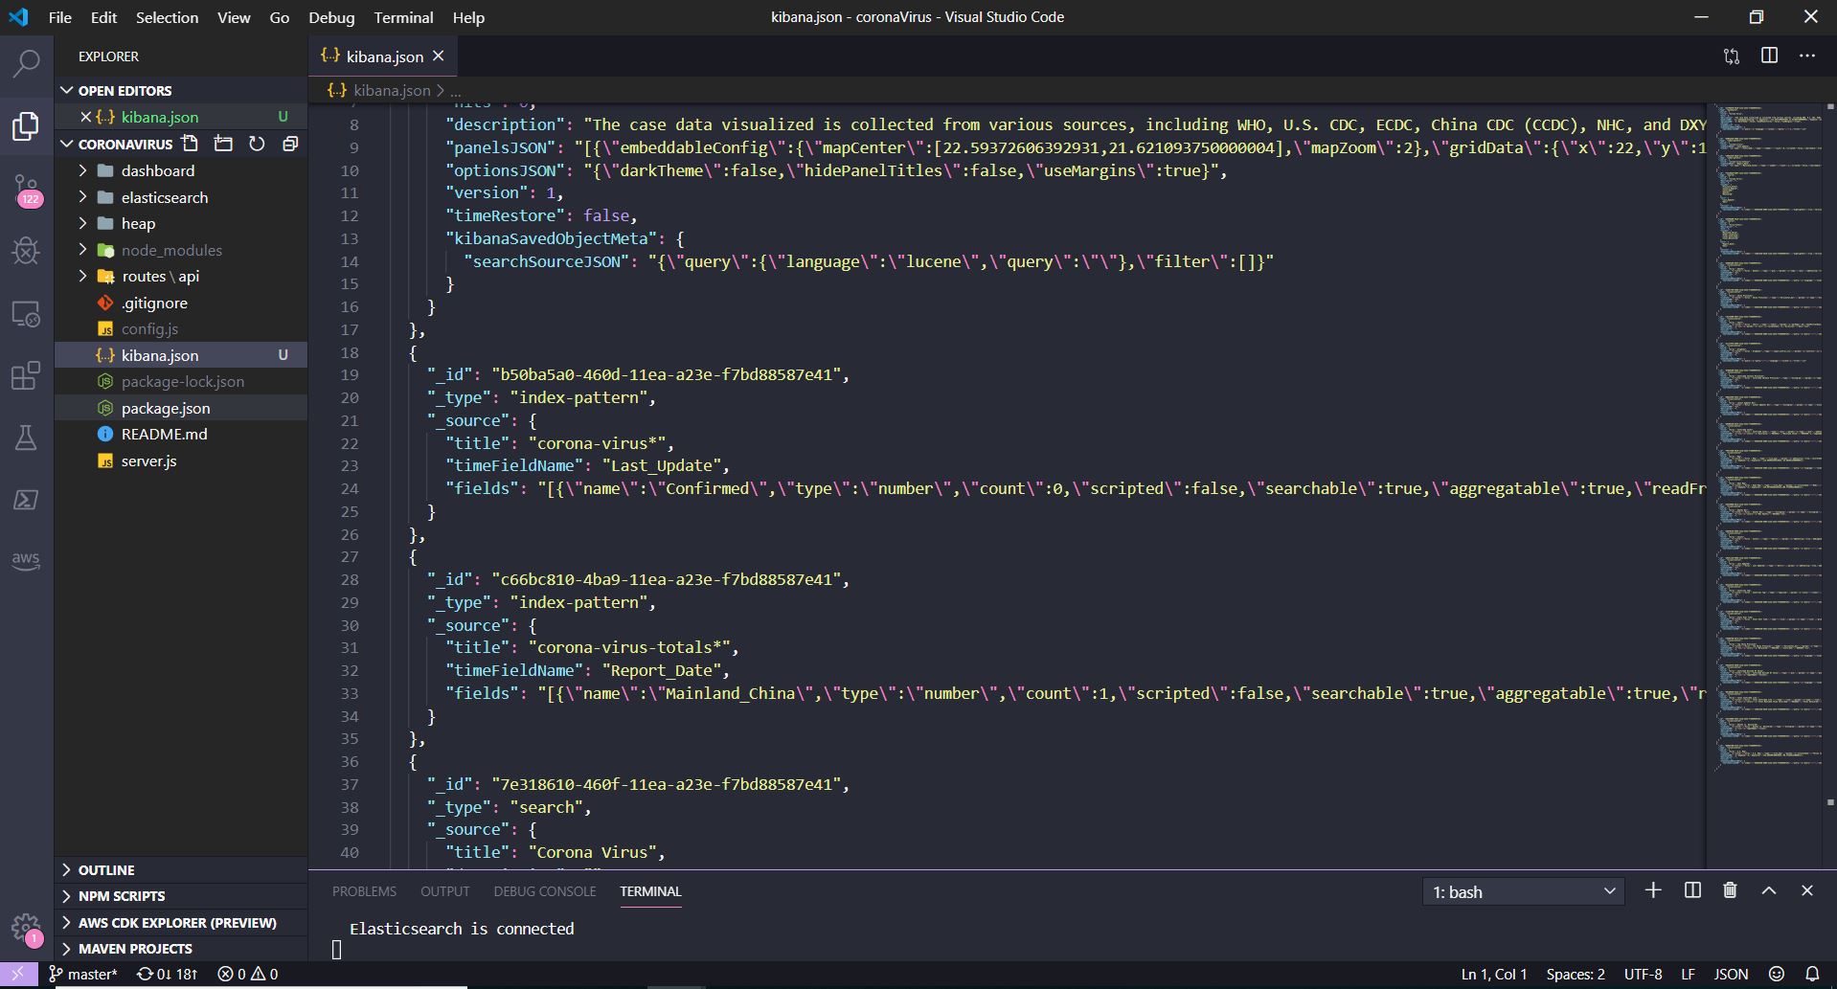Switch to the OUTPUT panel tab

point(445,891)
